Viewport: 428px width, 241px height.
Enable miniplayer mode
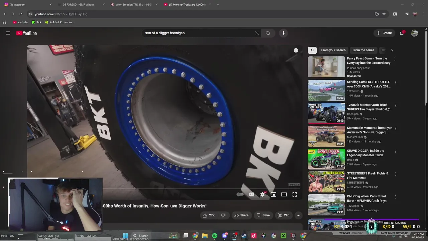[273, 194]
